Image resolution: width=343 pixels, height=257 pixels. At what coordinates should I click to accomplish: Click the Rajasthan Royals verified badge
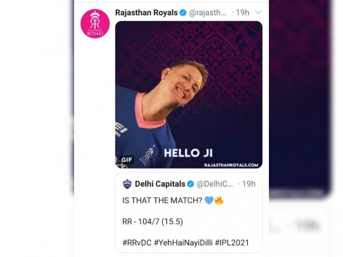coord(183,12)
